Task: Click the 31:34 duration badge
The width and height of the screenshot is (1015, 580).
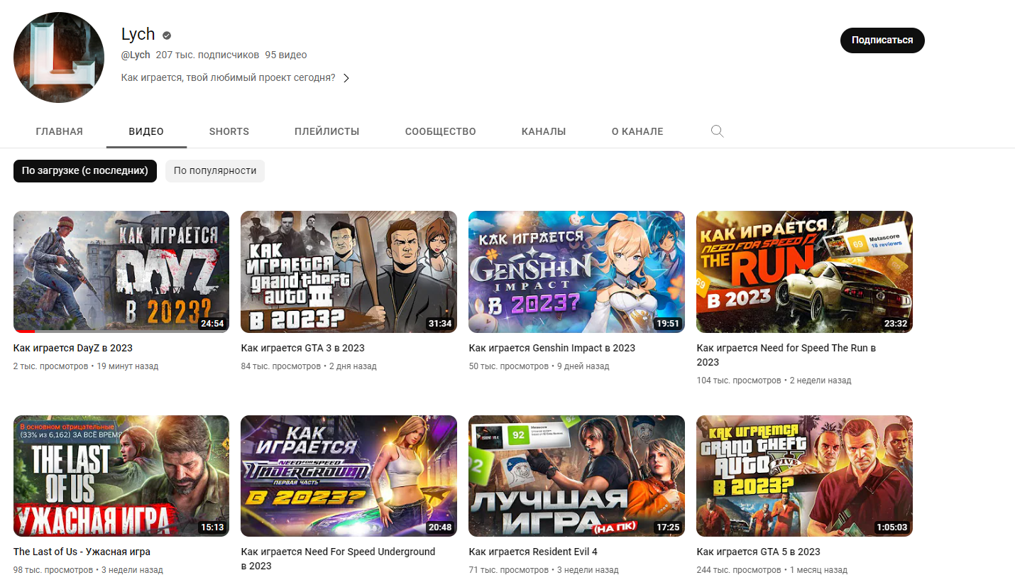Action: [x=440, y=324]
